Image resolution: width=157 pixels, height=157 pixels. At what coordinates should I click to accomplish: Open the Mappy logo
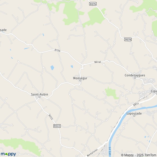(x=8, y=154)
